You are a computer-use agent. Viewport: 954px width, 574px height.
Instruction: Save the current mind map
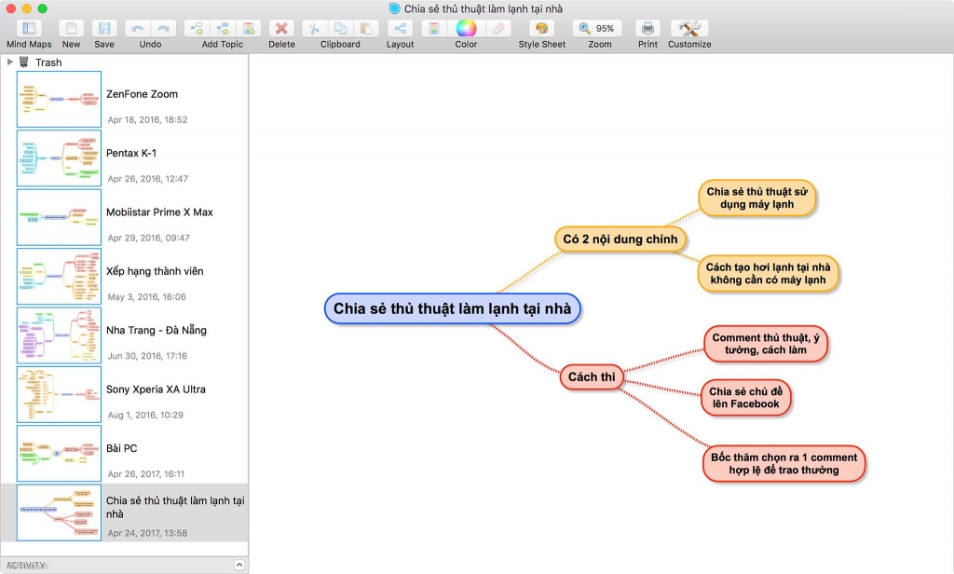pyautogui.click(x=104, y=29)
